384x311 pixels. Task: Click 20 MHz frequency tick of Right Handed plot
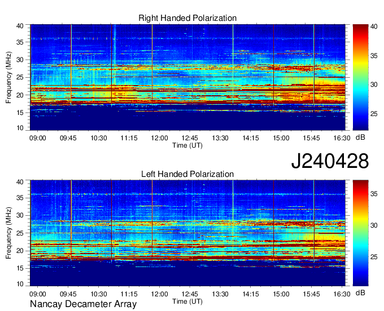[x=20, y=95]
